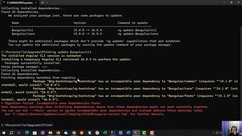Open File Explorer from taskbar
The image size is (242, 136).
pyautogui.click(x=50, y=133)
